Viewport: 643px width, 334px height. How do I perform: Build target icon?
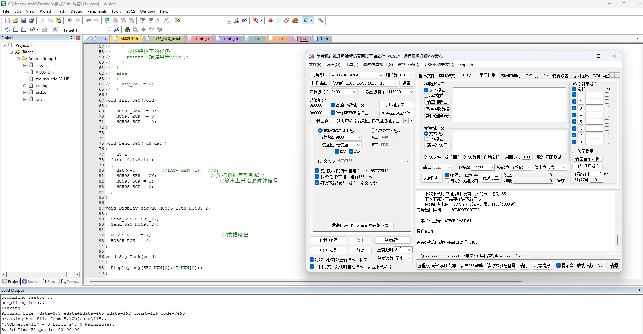tap(16, 30)
